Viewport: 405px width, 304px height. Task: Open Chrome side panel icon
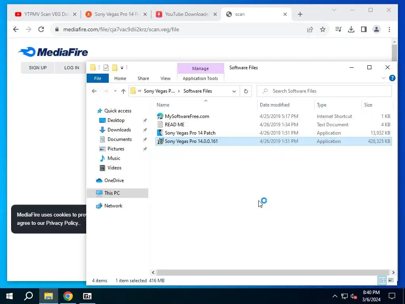[x=364, y=29]
